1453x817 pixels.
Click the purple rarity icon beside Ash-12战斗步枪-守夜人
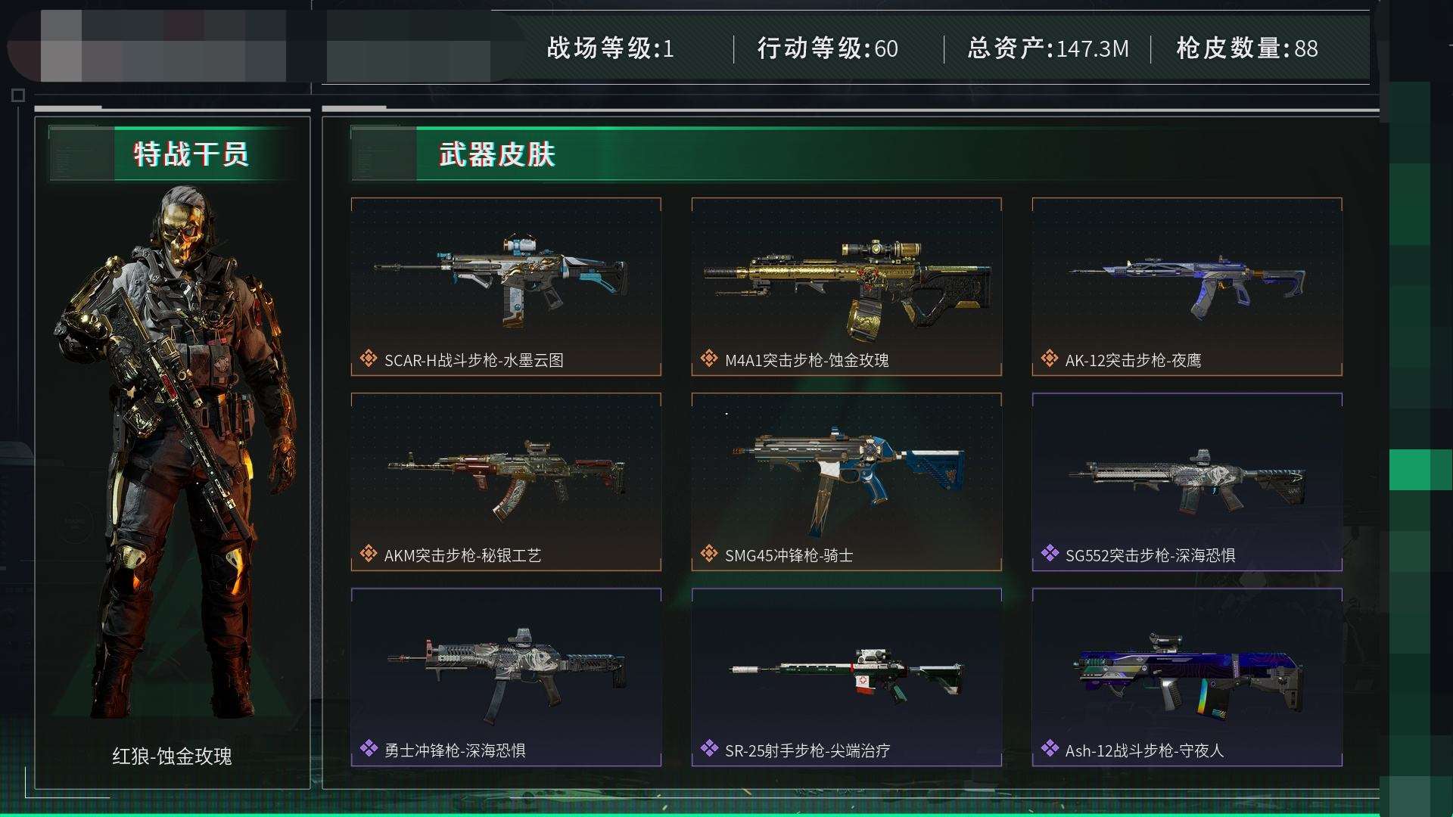pyautogui.click(x=1050, y=749)
